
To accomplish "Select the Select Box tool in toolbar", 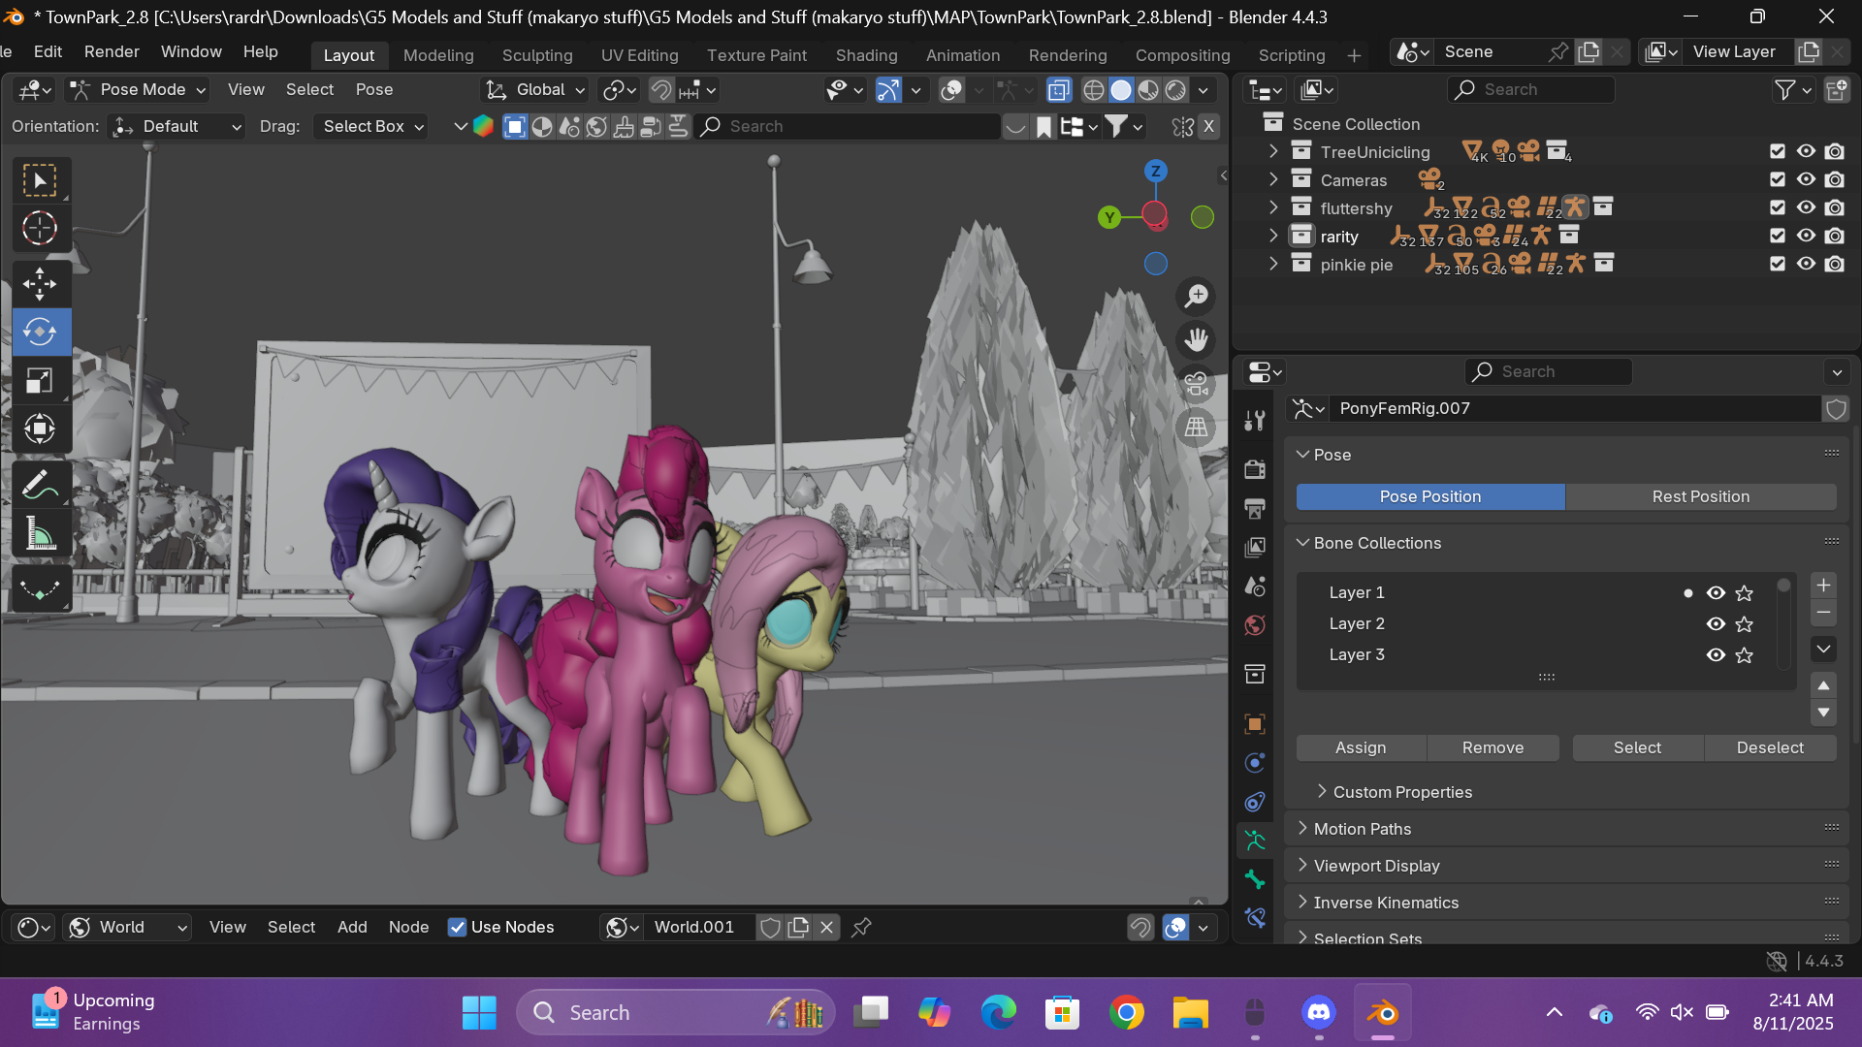I will point(40,181).
